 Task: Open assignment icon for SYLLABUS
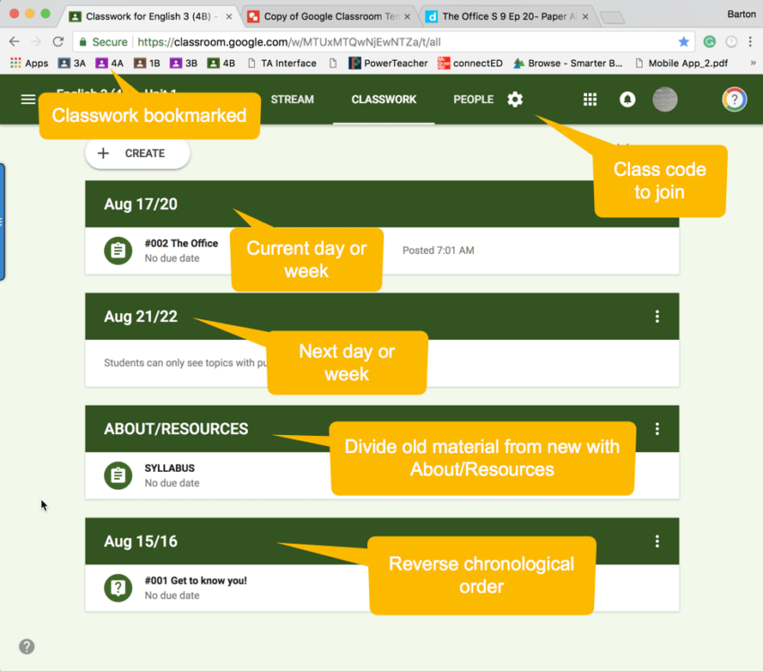pyautogui.click(x=118, y=475)
